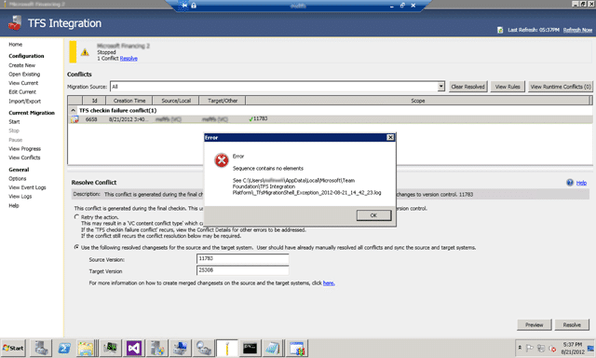Click the Scope column header
This screenshot has height=358, width=596.
417,101
